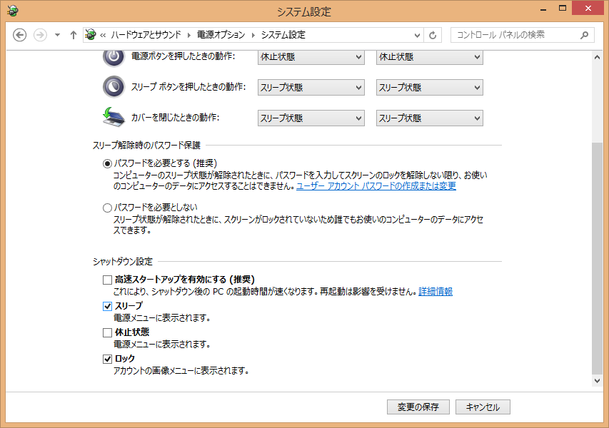Uncheck the ロック checkbox
Image resolution: width=609 pixels, height=428 pixels.
[107, 359]
